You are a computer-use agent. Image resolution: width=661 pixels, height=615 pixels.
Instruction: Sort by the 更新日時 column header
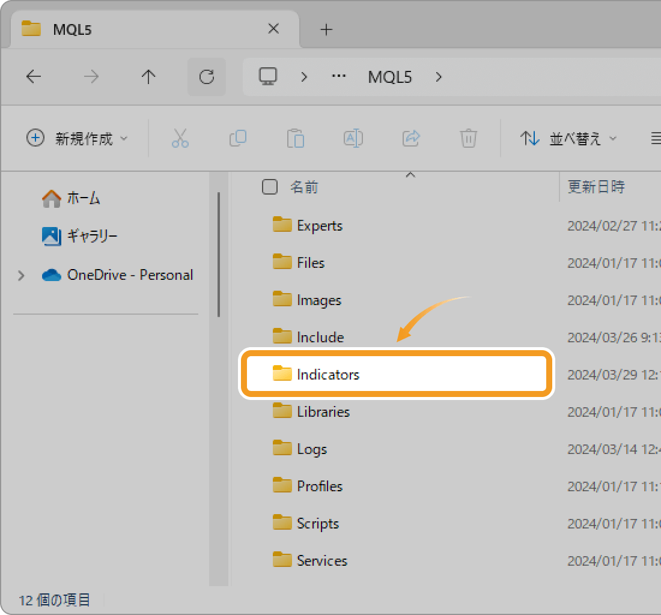click(x=596, y=187)
